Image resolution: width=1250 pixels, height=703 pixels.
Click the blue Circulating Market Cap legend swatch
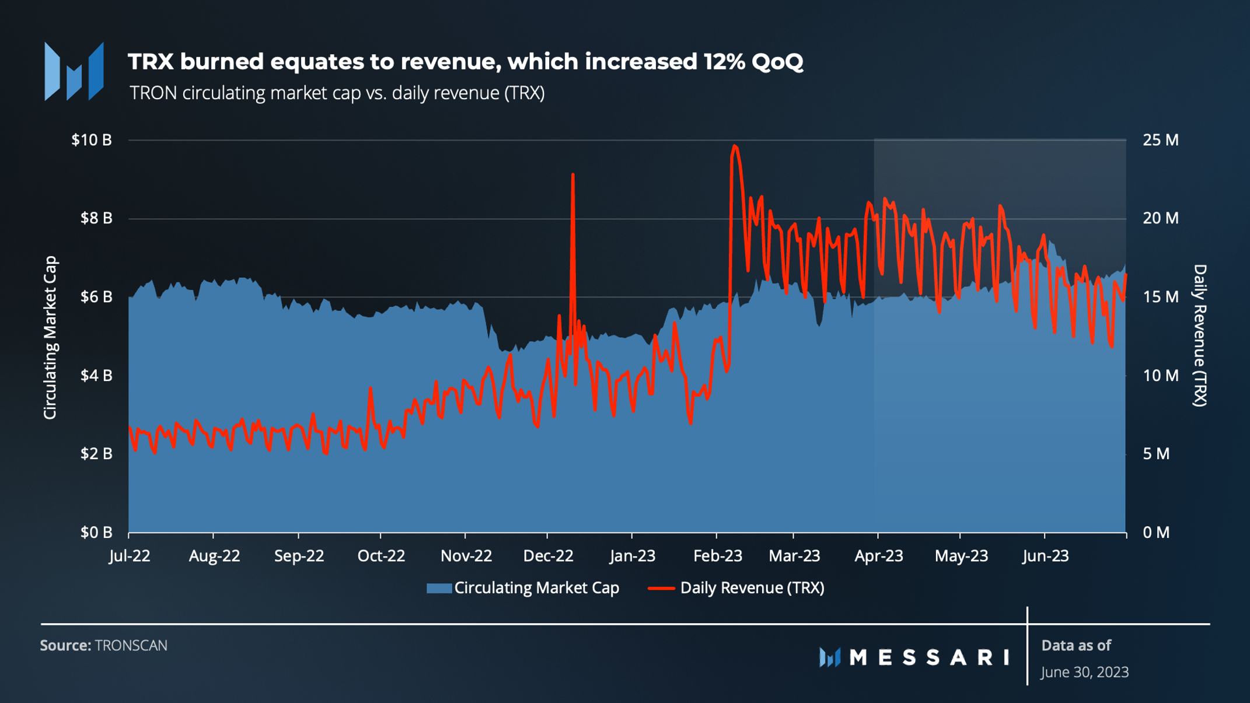pyautogui.click(x=439, y=588)
